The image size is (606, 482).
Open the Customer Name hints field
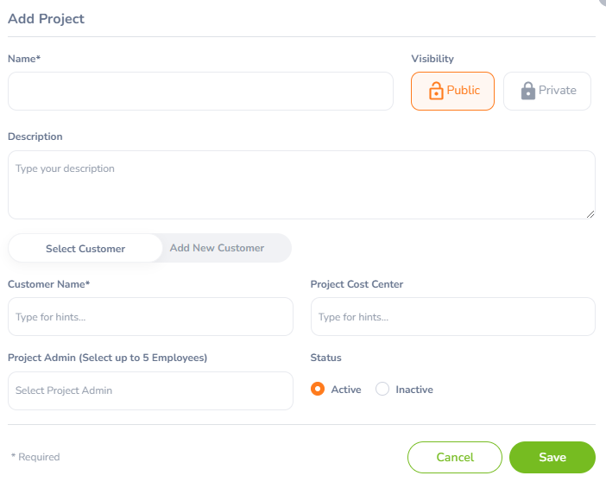150,316
